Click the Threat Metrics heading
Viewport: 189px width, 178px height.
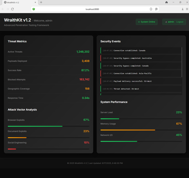(17, 41)
